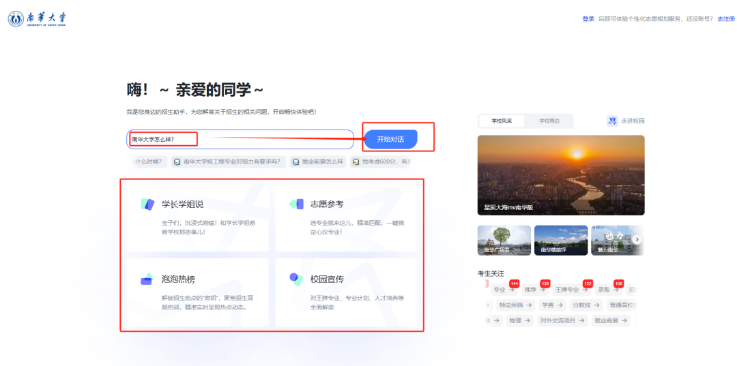Click the arrow in 学费 tag
This screenshot has height=366, width=737.
[560, 305]
